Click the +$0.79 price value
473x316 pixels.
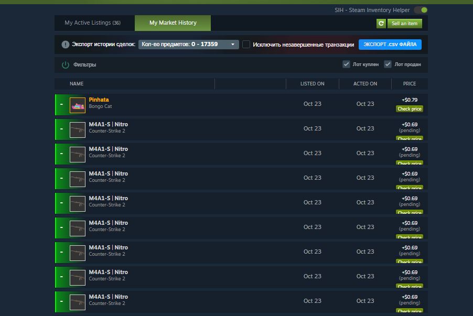pyautogui.click(x=410, y=100)
